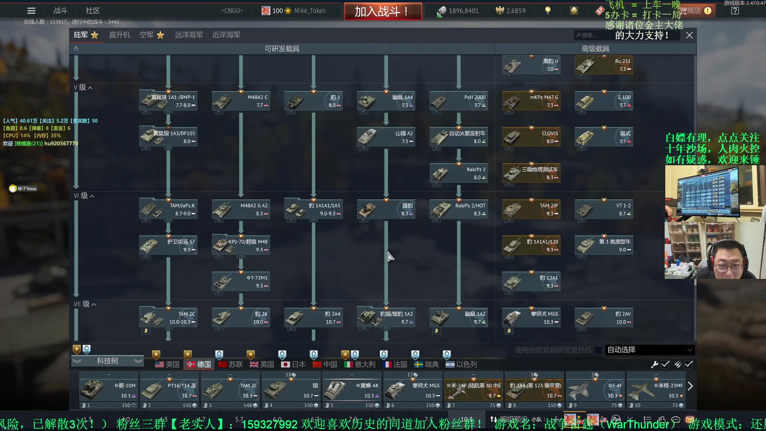Click the crew preset swap arrows icon

[494, 419]
